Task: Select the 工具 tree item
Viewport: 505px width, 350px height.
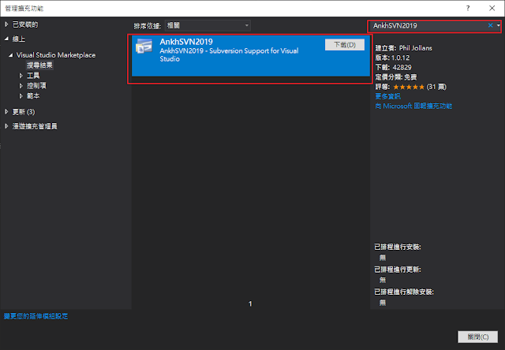Action: [x=33, y=76]
